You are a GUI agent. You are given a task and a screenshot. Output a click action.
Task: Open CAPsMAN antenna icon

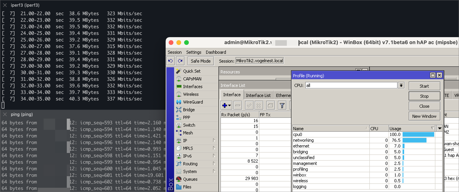point(179,79)
